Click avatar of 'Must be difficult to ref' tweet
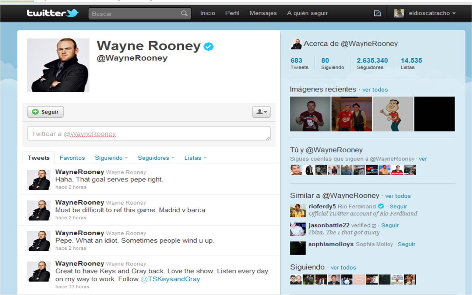This screenshot has width=472, height=295. (39, 211)
